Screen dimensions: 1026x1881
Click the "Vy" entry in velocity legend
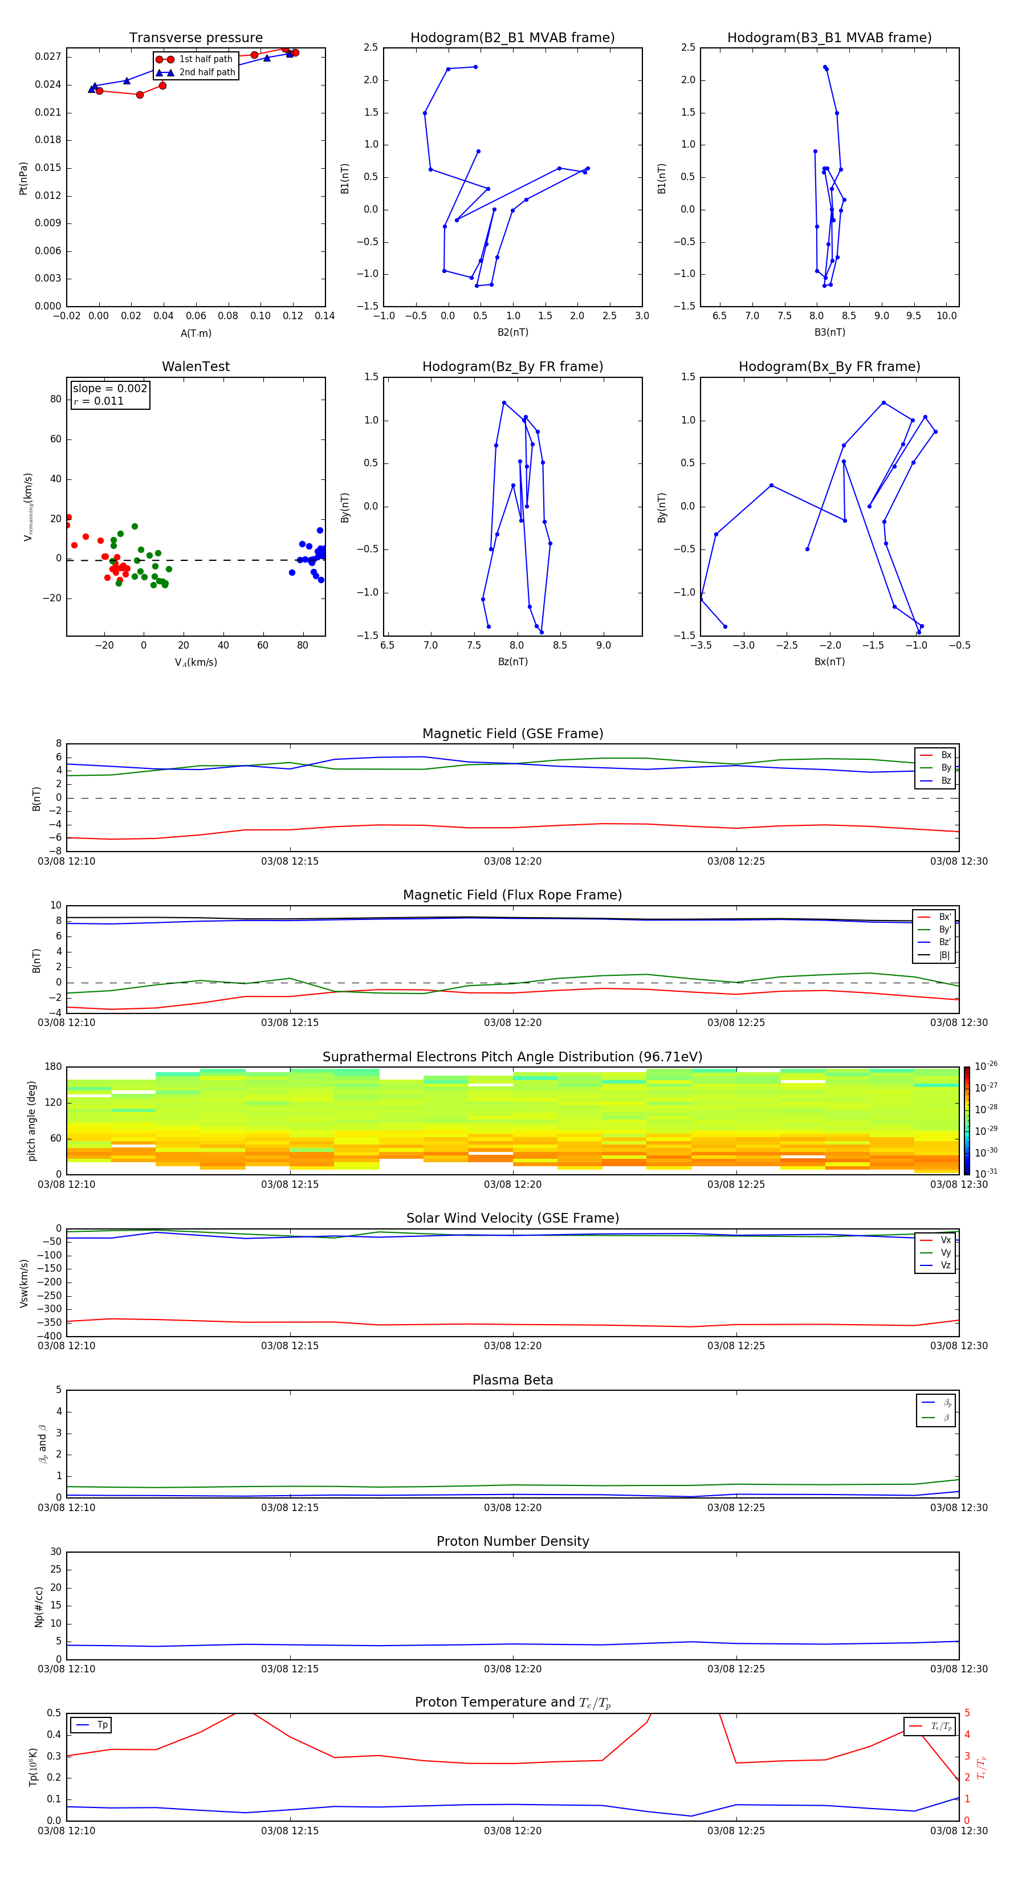coord(935,1252)
